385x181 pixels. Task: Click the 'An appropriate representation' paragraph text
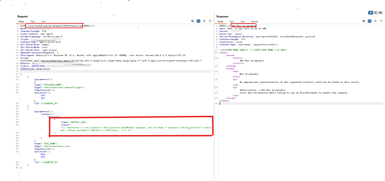300,82
